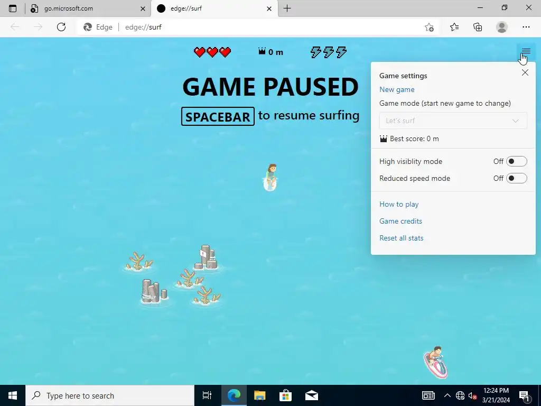The width and height of the screenshot is (541, 406).
Task: Open the tab actions menu icon
Action: click(x=13, y=8)
